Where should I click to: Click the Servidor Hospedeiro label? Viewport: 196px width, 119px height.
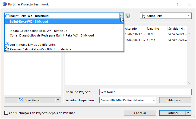point(80,100)
